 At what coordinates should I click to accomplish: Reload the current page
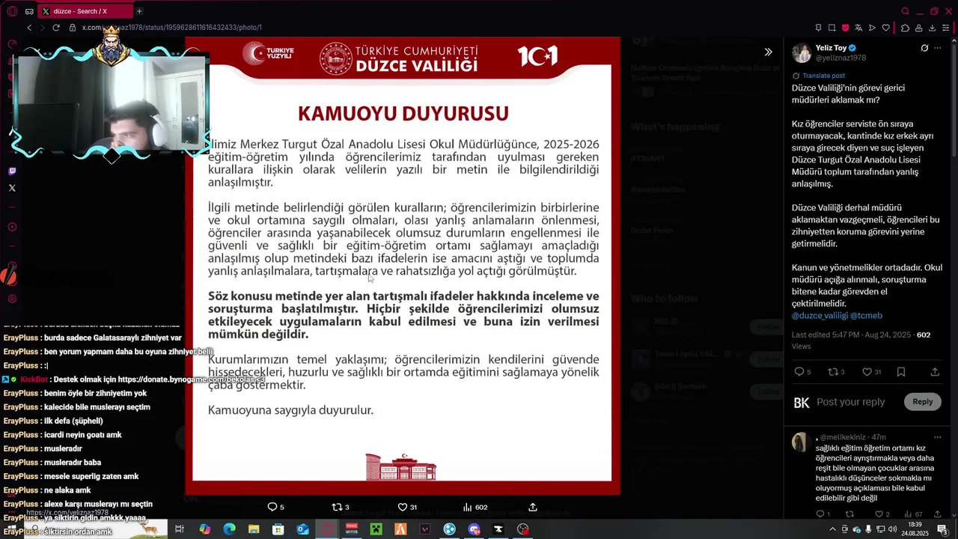[55, 28]
